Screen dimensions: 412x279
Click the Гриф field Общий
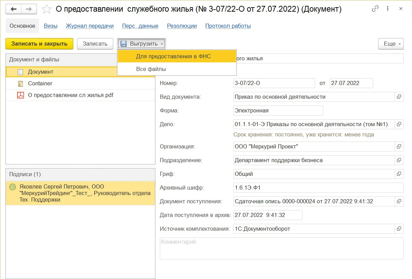[x=314, y=174]
